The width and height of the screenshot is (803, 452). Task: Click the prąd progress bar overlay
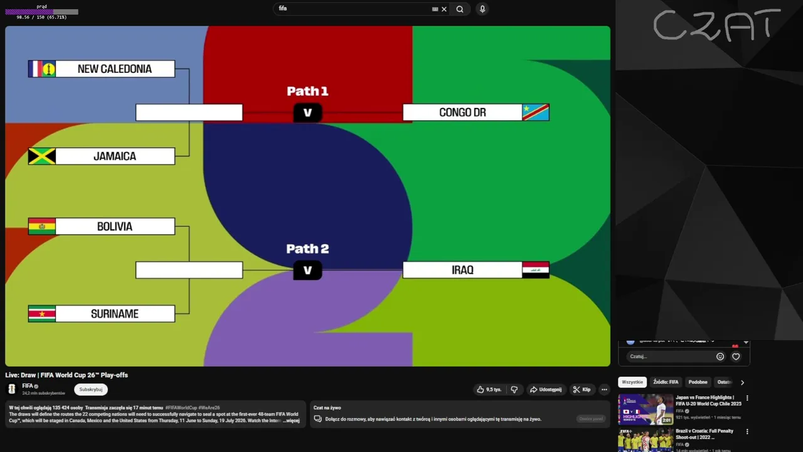pyautogui.click(x=41, y=12)
